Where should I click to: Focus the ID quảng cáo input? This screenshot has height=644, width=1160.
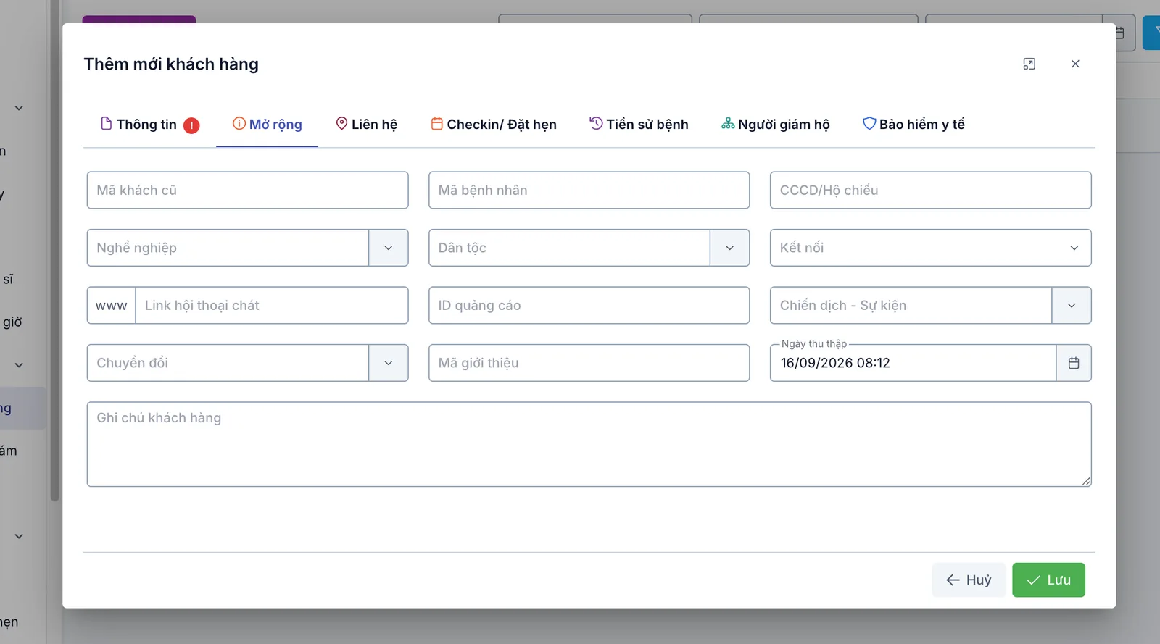589,306
